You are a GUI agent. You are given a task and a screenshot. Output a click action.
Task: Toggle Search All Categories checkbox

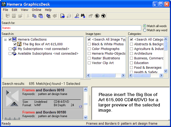pyautogui.click(x=132, y=39)
